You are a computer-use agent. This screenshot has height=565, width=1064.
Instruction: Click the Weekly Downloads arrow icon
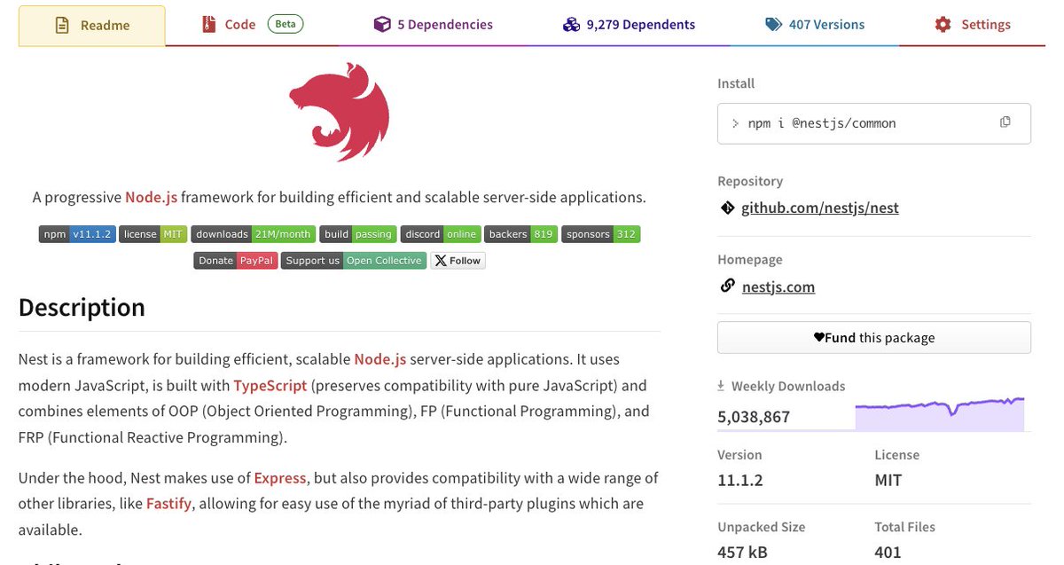point(722,386)
